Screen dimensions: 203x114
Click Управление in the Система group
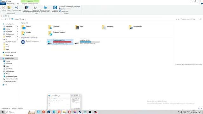63,11
